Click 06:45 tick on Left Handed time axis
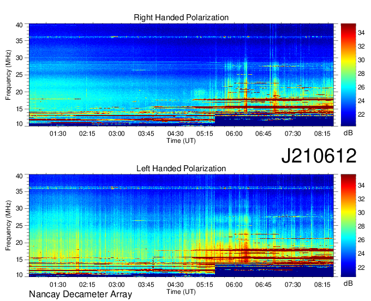Image resolution: width=371 pixels, height=301 pixels. [264, 285]
